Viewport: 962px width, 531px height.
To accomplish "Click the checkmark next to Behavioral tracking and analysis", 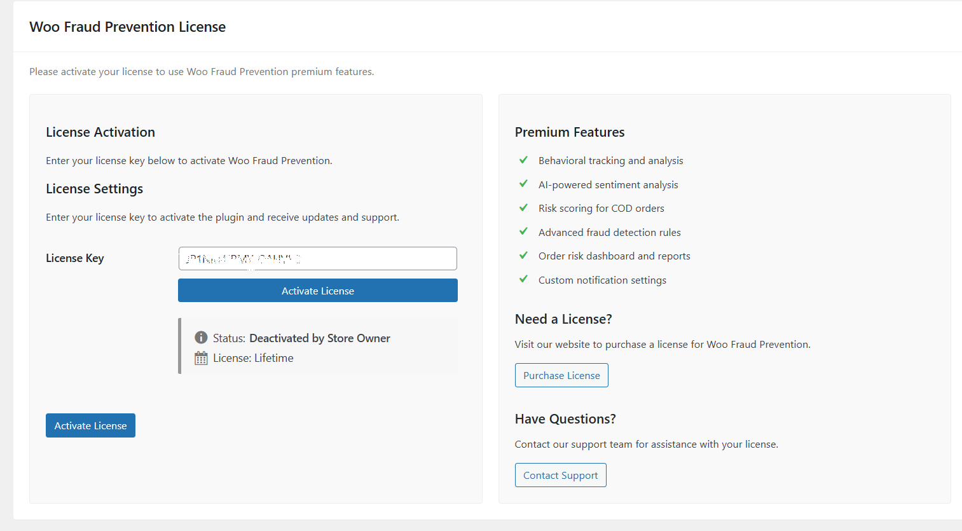I will [523, 160].
